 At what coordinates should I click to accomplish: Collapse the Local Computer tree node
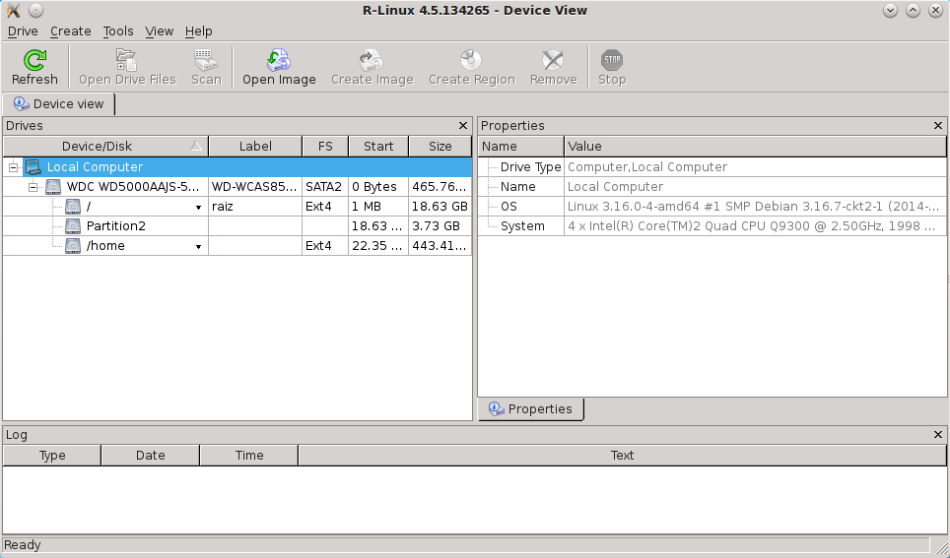[x=13, y=167]
